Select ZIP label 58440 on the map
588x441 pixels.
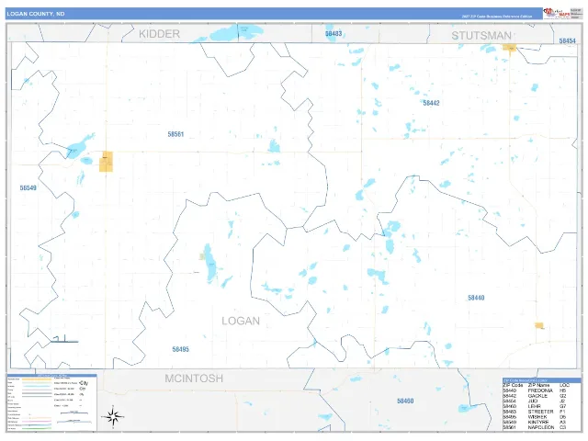pos(476,298)
